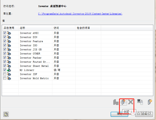Uncheck the Inventor DIN checkbox
The width and height of the screenshot is (156, 120).
click(5, 37)
